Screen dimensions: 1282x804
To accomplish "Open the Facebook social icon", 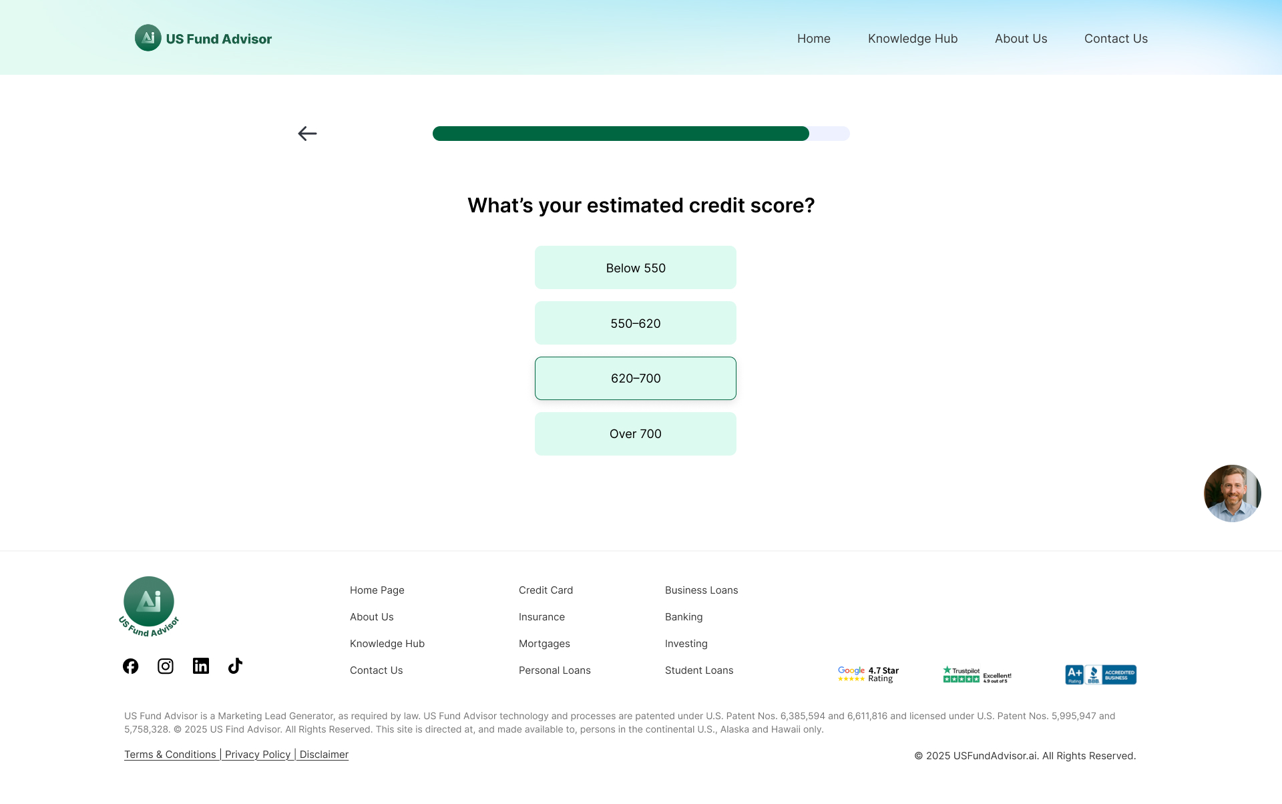I will (x=131, y=666).
